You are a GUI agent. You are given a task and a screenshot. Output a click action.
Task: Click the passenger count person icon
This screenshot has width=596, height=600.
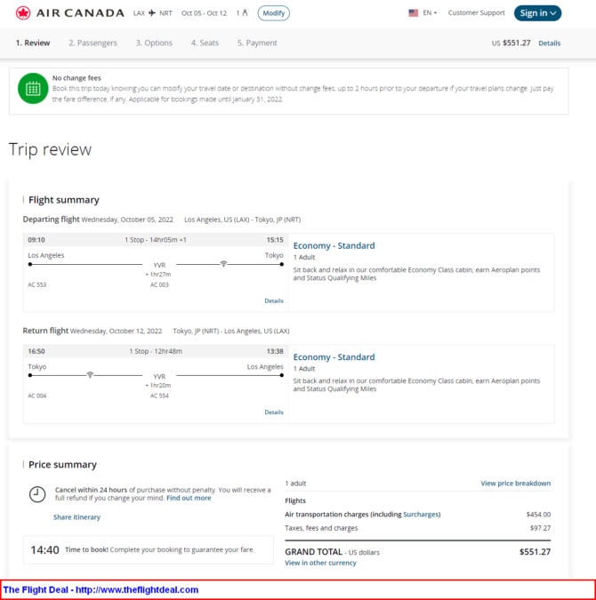coord(245,13)
